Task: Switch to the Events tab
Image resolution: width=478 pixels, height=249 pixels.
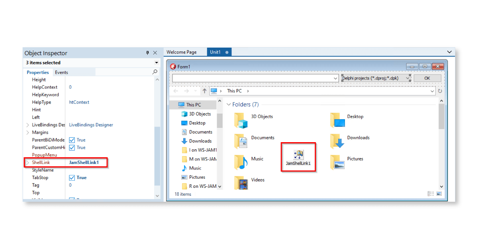Action: pos(61,72)
